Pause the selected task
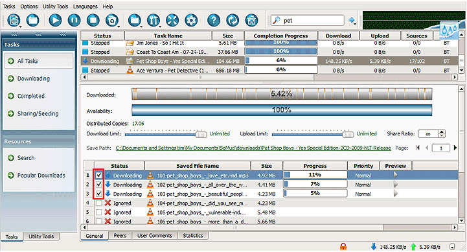The height and width of the screenshot is (252, 467). click(74, 20)
